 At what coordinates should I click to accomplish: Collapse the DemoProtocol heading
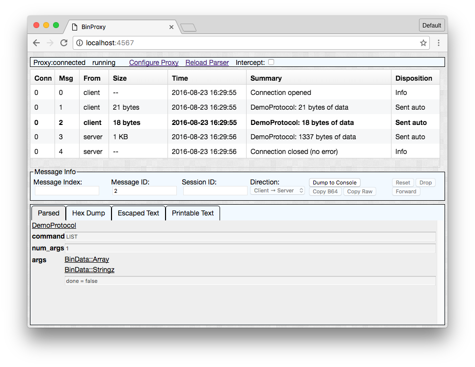(x=54, y=225)
